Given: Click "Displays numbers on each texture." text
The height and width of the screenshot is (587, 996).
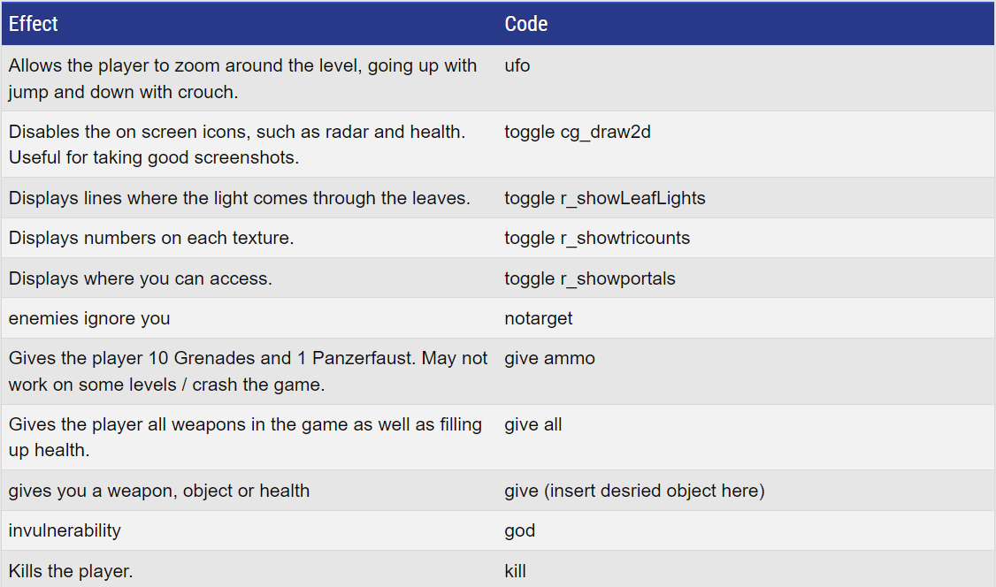Looking at the screenshot, I should coord(151,238).
